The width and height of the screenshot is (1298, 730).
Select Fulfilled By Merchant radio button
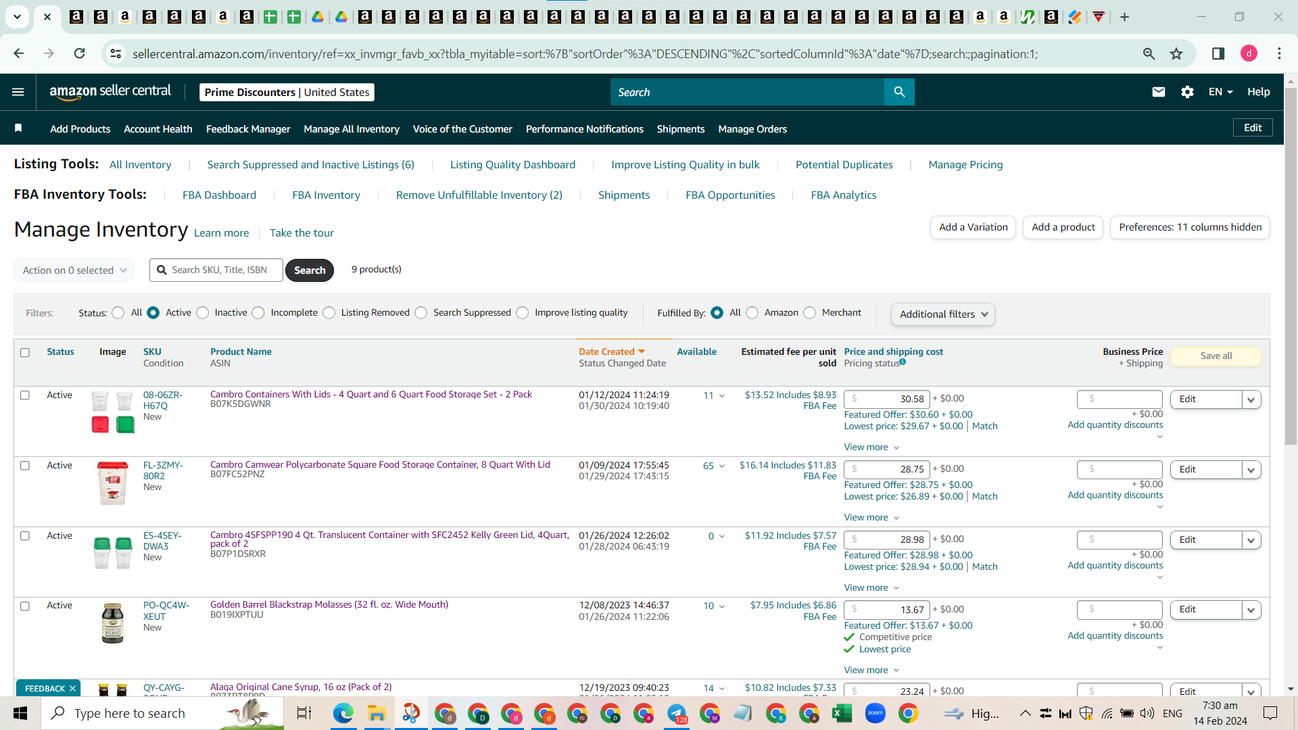[x=810, y=313]
